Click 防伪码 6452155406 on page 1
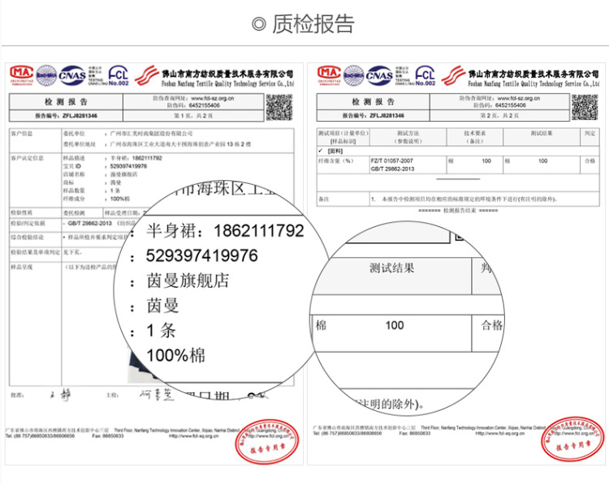This screenshot has width=609, height=484. tap(193, 105)
